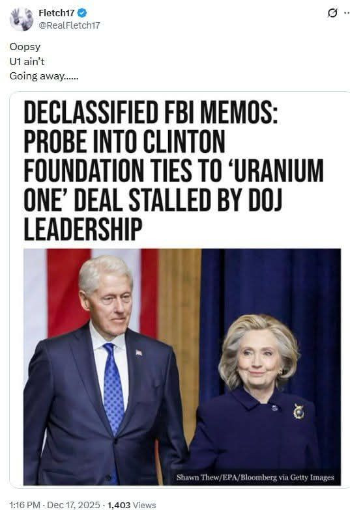
Task: Select the "Oopsy" tweet text line
Action: [x=25, y=47]
